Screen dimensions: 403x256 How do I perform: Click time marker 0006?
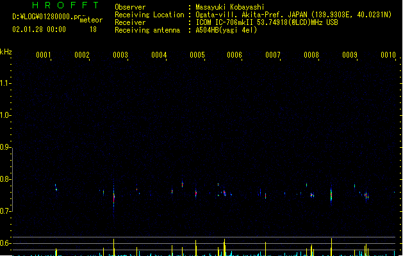tap(234, 55)
